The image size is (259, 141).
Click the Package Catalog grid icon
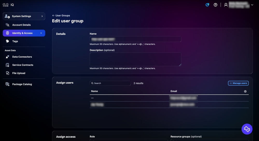8,84
